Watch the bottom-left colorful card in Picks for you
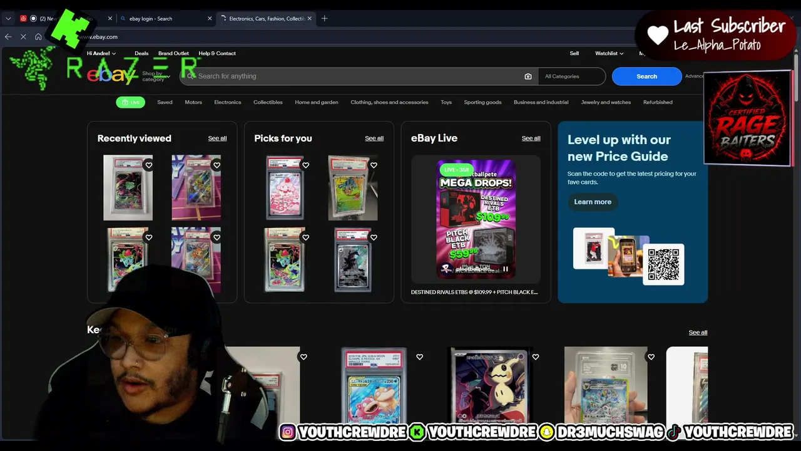 305,237
